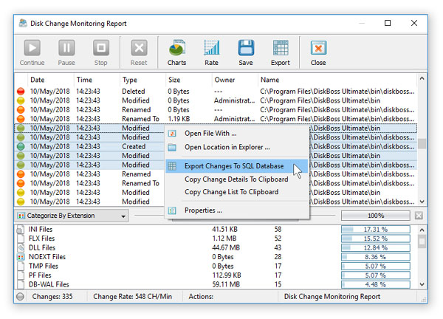The height and width of the screenshot is (319, 443).
Task: Sort changes by the Time column header
Action: 97,80
